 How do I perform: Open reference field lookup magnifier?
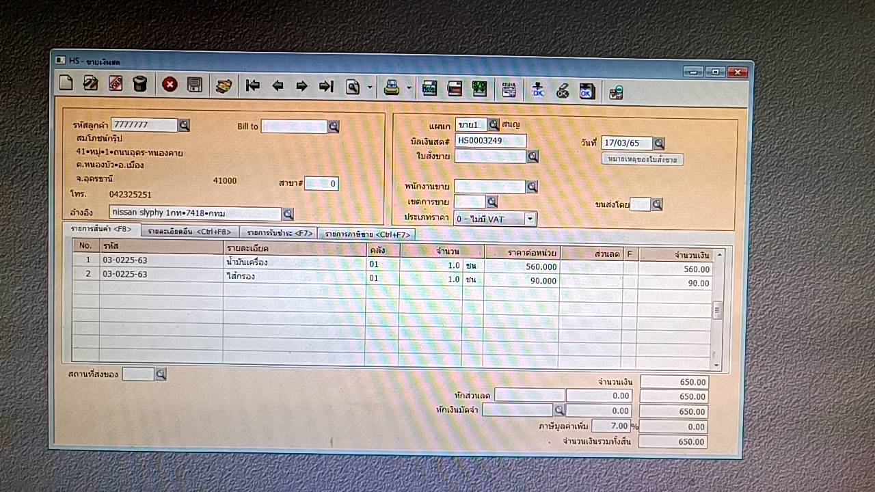coord(288,214)
